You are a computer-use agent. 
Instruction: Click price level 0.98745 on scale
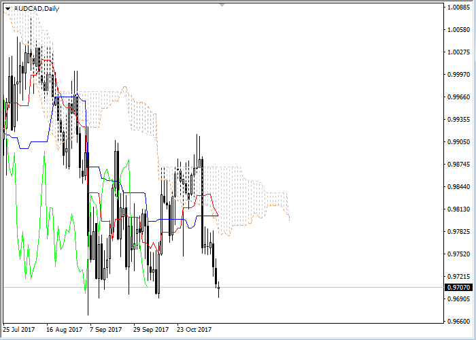pos(459,165)
